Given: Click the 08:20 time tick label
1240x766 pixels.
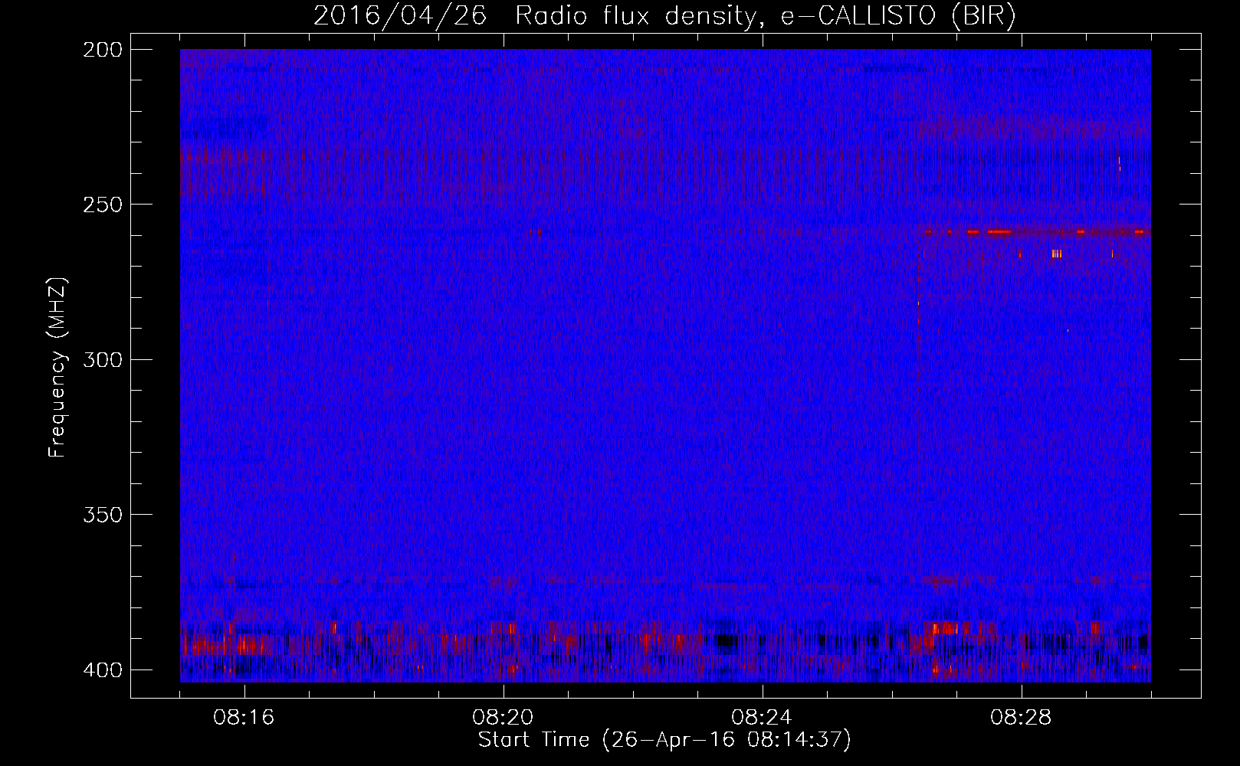Looking at the screenshot, I should [503, 718].
